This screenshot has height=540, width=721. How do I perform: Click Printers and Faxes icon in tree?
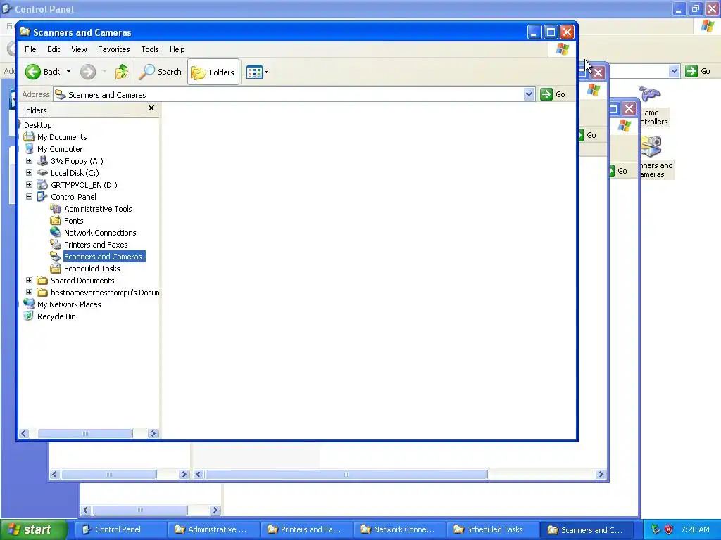pyautogui.click(x=56, y=244)
